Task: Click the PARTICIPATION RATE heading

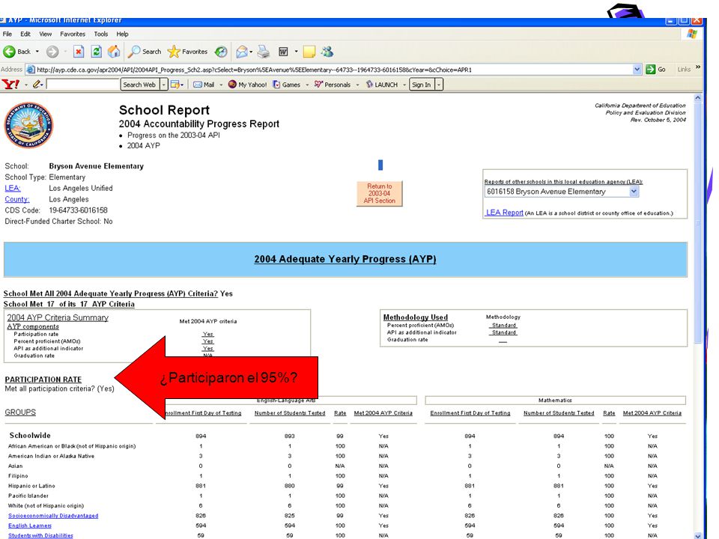Action: tap(43, 380)
